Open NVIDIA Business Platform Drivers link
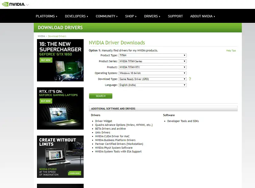Screen dimensions: 255x188 click(x=115, y=140)
